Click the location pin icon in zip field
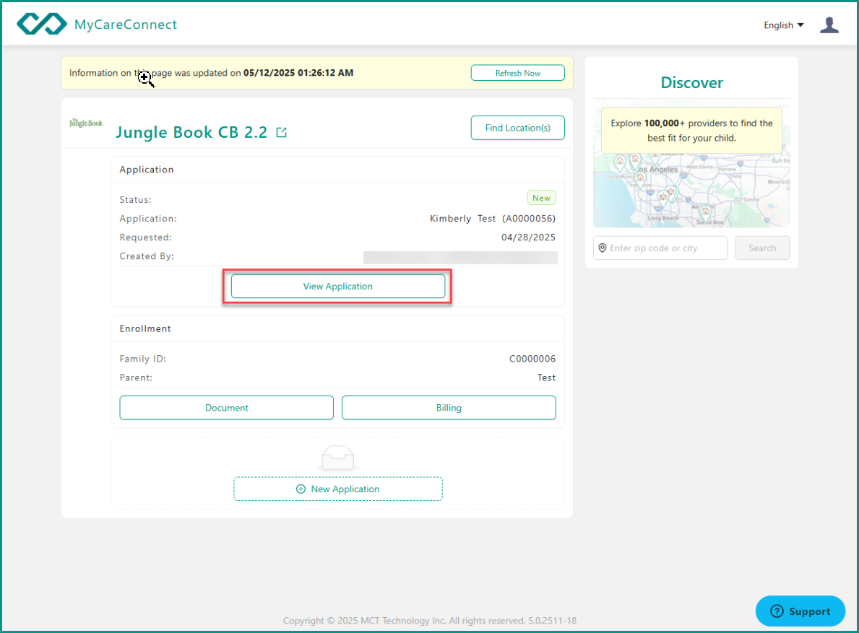This screenshot has width=859, height=633. [602, 248]
